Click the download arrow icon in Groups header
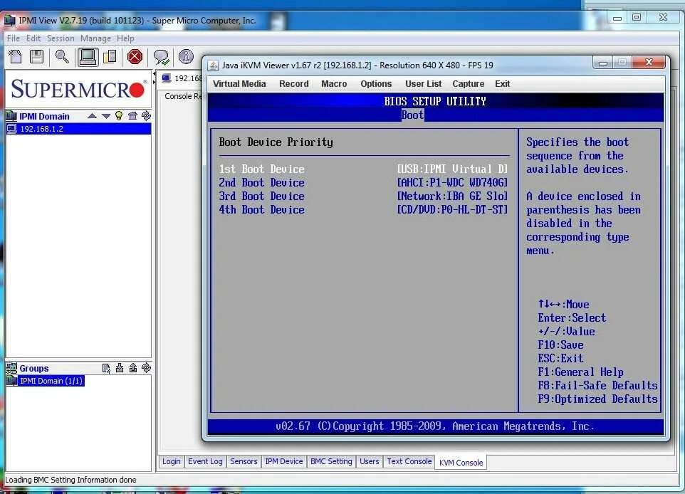The width and height of the screenshot is (685, 494). click(119, 368)
